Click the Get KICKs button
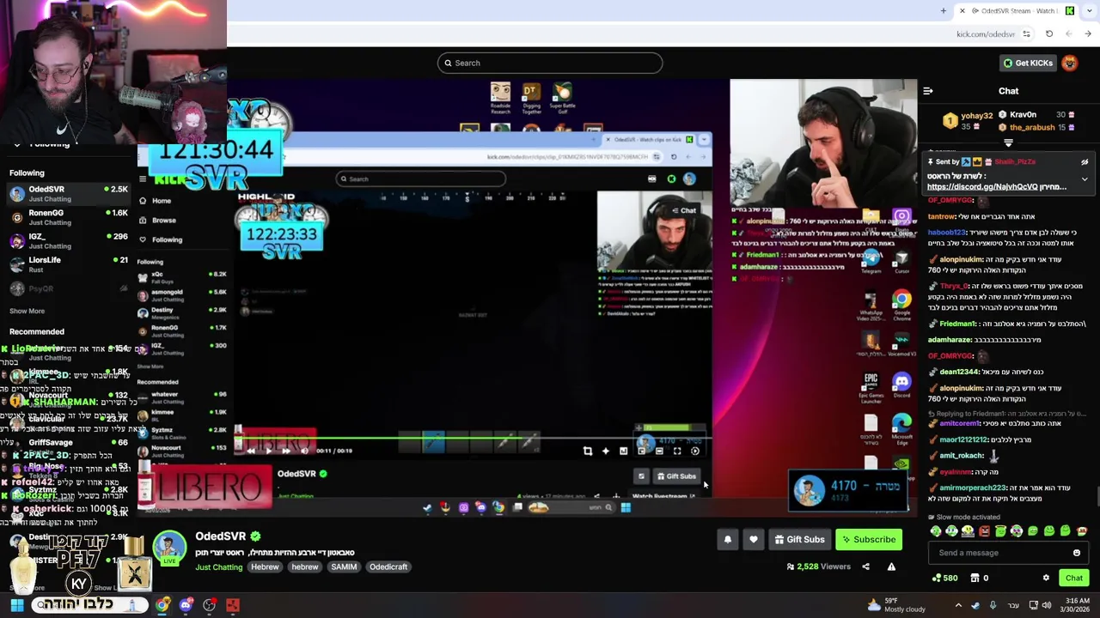This screenshot has height=618, width=1100. pyautogui.click(x=1027, y=63)
